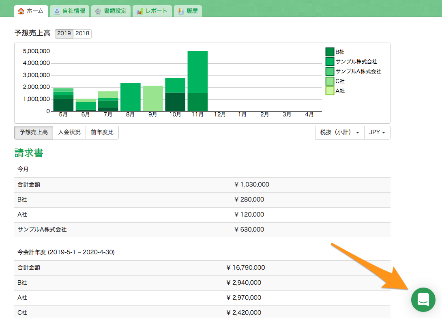442x318 pixels.
Task: Go to the 書類設定 tab
Action: pos(111,11)
